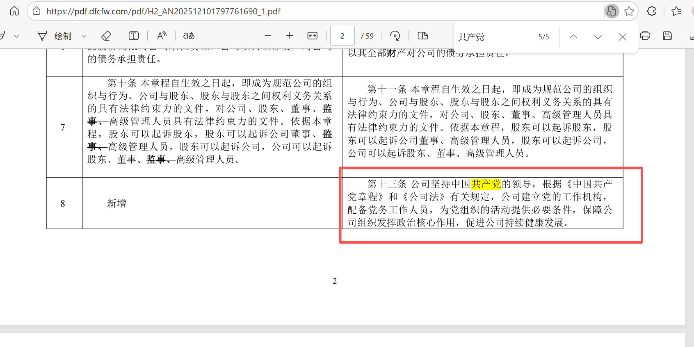
Task: Translate the document with aあ icon
Action: (189, 36)
